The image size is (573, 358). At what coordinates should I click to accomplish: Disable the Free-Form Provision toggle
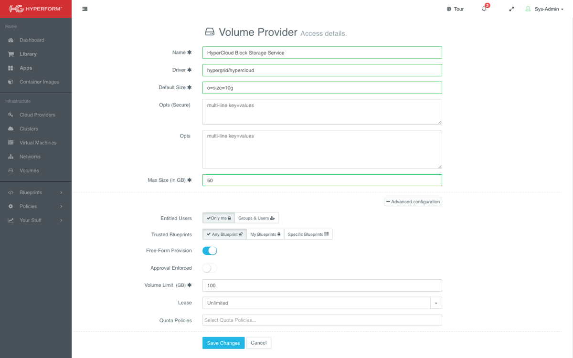pyautogui.click(x=210, y=251)
